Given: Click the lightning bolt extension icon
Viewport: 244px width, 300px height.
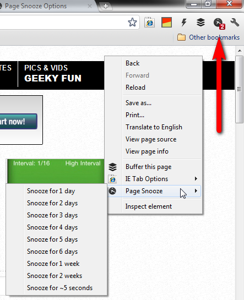Looking at the screenshot, I should pyautogui.click(x=184, y=23).
